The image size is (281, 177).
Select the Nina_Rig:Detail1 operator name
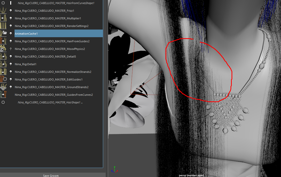25,64
